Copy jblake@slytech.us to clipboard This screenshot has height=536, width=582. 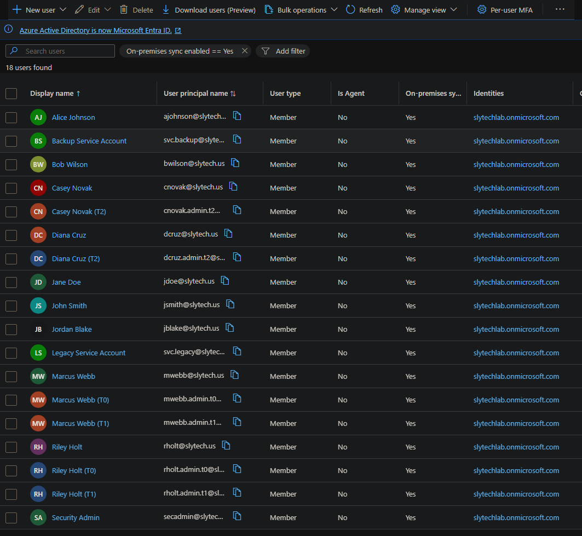[x=230, y=328]
